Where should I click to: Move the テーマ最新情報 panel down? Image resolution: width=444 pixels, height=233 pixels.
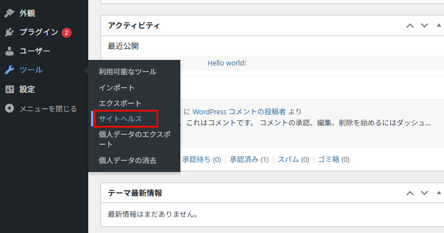pos(425,193)
